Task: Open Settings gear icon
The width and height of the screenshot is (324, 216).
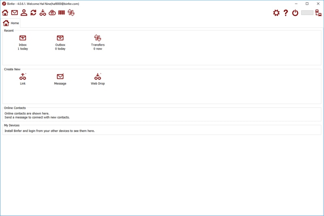Action: click(x=276, y=13)
